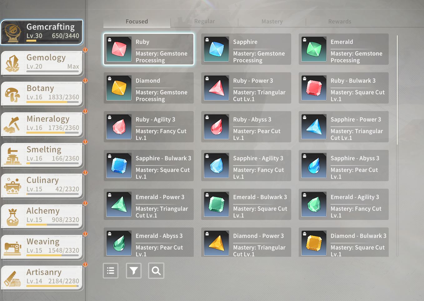Click Weaving experience value '1548/2320'

click(63, 251)
